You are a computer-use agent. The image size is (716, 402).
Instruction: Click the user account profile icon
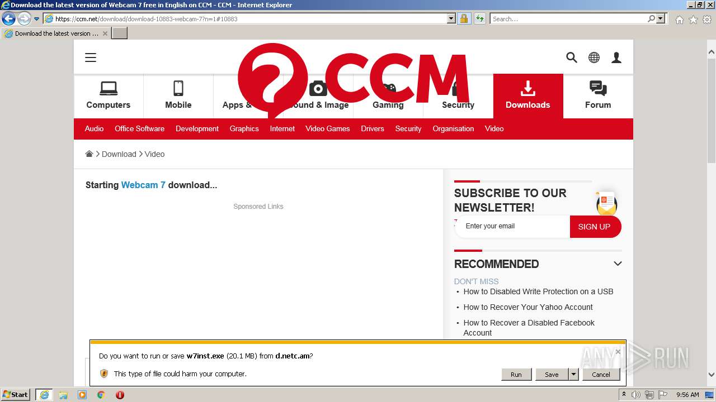[x=616, y=58]
